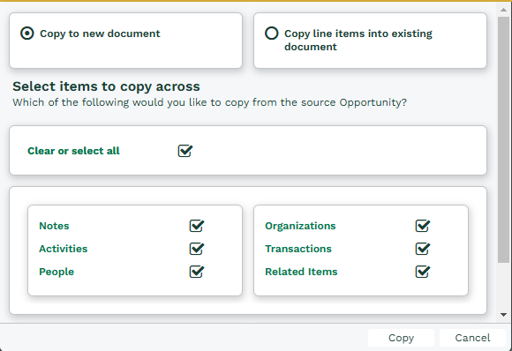Click the Copy button

pyautogui.click(x=401, y=338)
